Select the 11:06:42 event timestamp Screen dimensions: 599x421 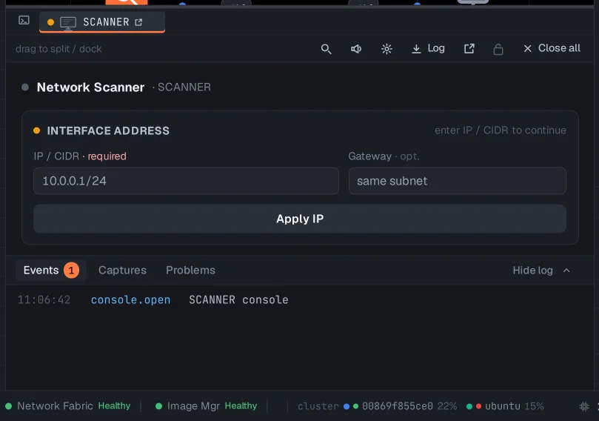(x=44, y=299)
